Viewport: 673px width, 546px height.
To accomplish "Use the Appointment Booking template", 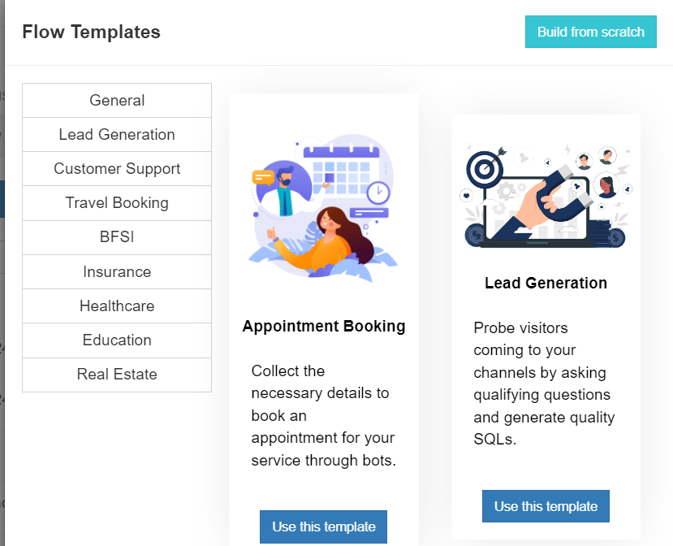I will coord(323,526).
